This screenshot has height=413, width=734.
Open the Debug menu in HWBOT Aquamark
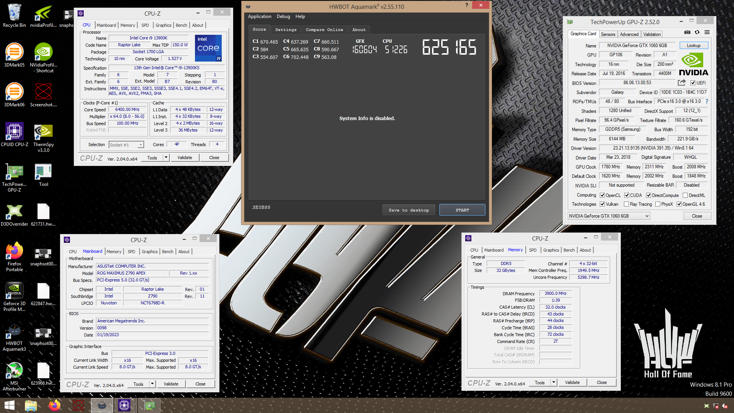coord(283,16)
